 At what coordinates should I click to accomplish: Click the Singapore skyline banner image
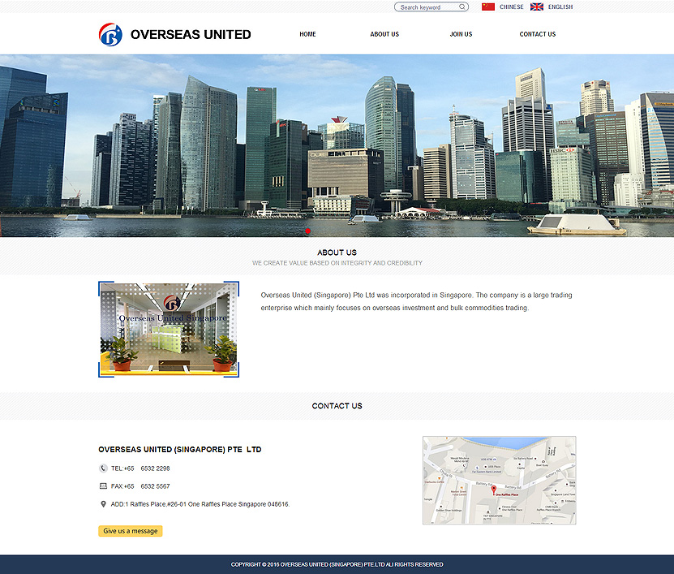click(337, 146)
